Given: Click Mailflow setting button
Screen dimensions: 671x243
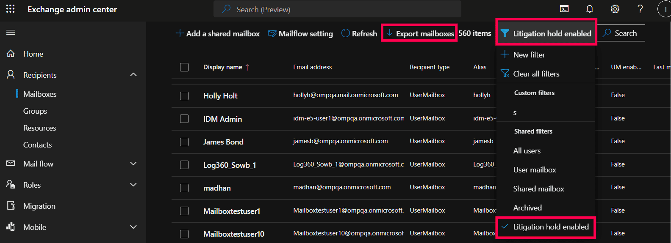Looking at the screenshot, I should (x=301, y=33).
